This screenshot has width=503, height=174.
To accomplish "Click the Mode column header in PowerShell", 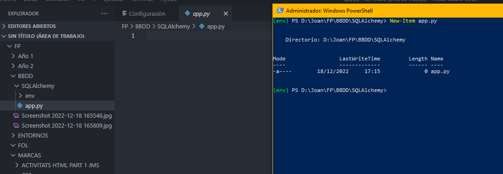I will click(x=279, y=59).
